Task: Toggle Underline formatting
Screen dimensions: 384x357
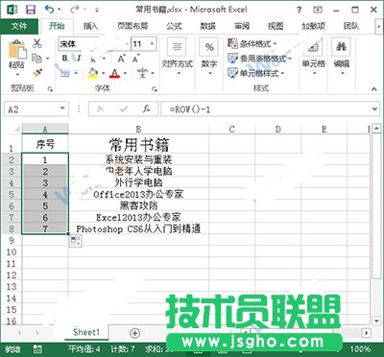Action: tap(93, 59)
